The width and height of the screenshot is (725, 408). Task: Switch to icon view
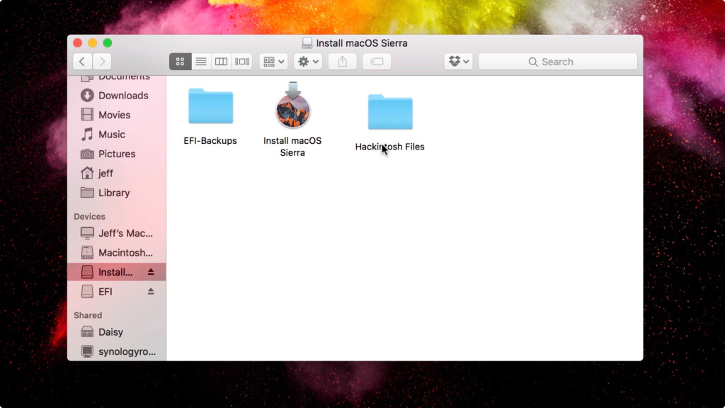pos(181,62)
